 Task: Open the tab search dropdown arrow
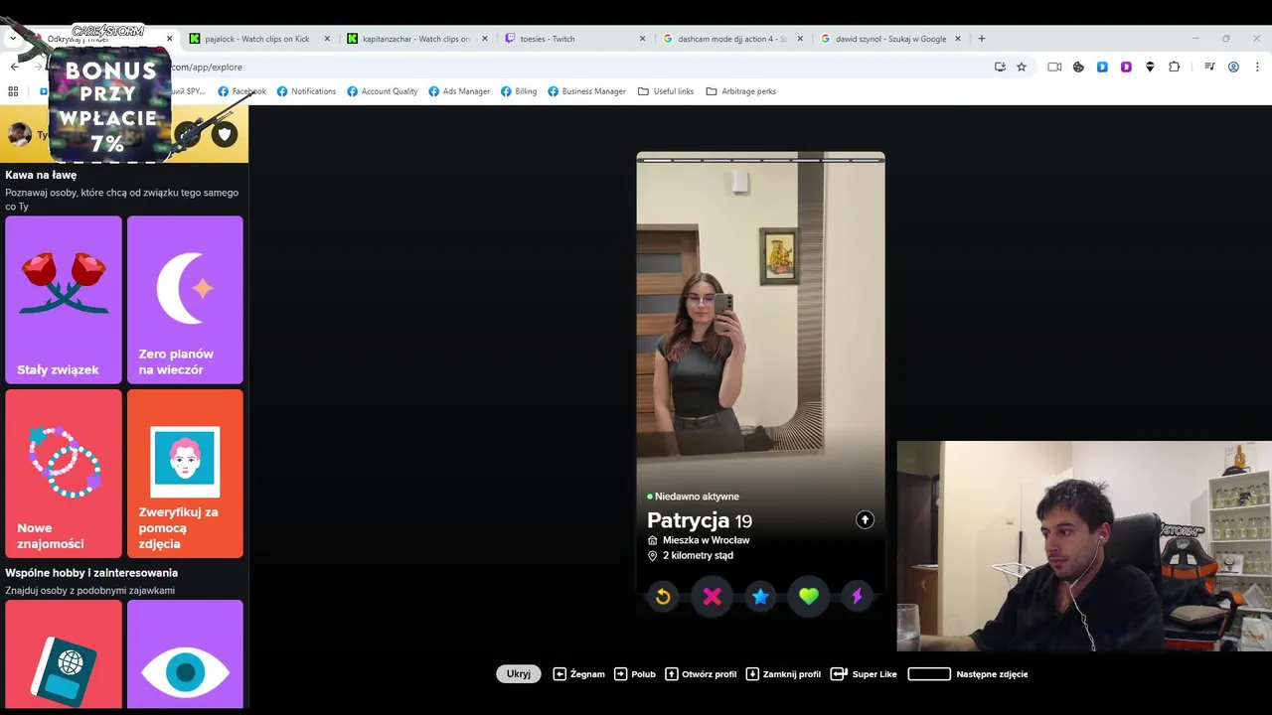click(x=13, y=38)
